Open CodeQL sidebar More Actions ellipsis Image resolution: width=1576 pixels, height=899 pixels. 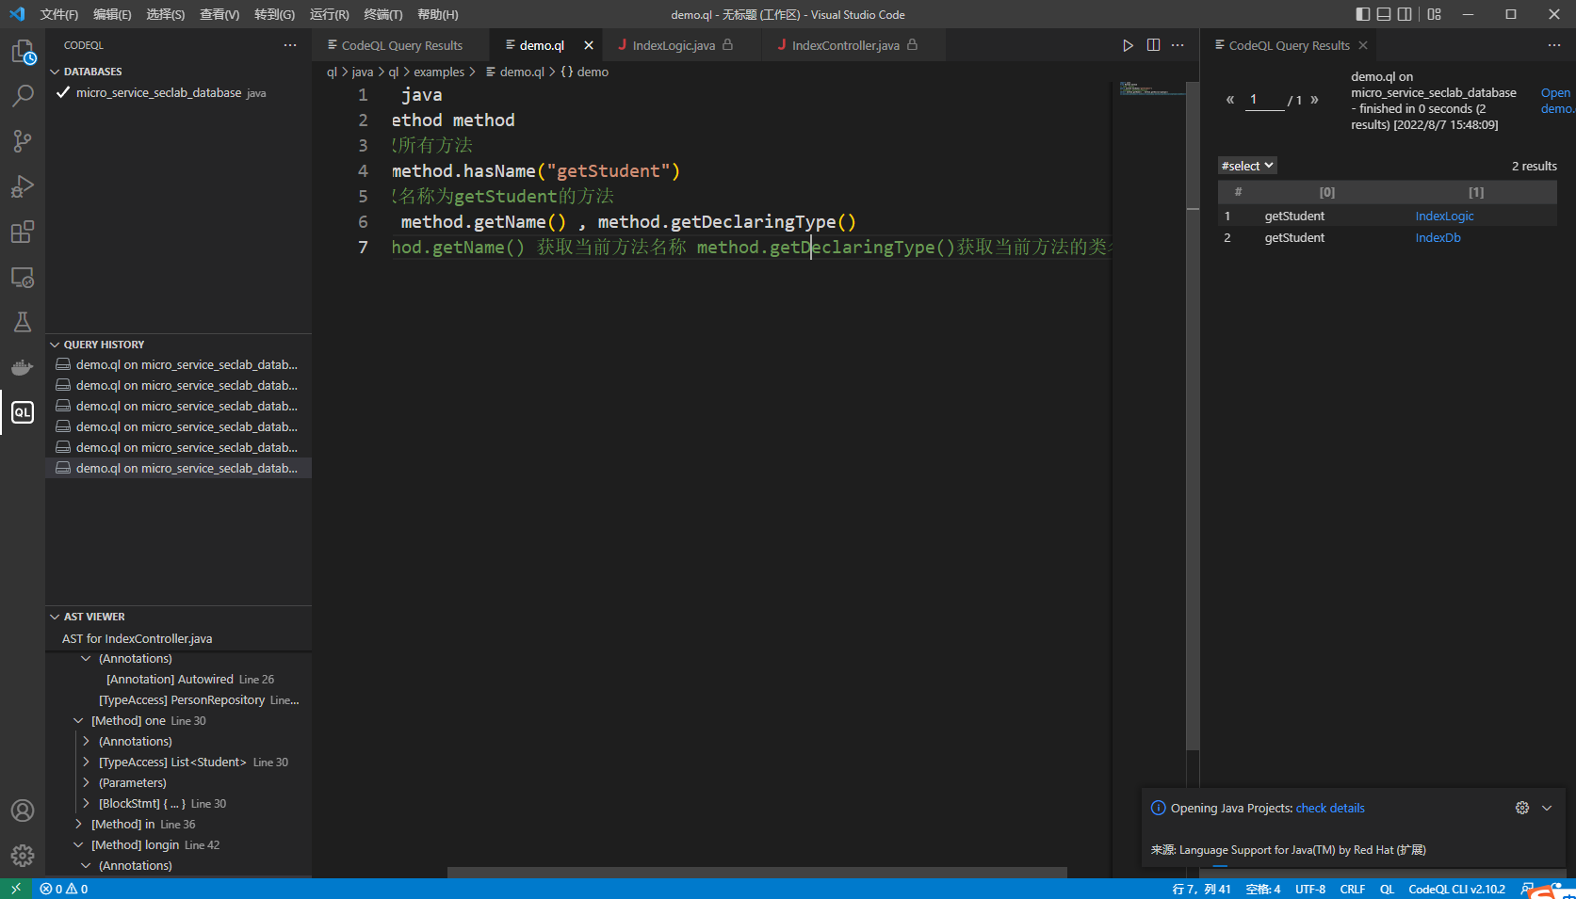point(290,45)
